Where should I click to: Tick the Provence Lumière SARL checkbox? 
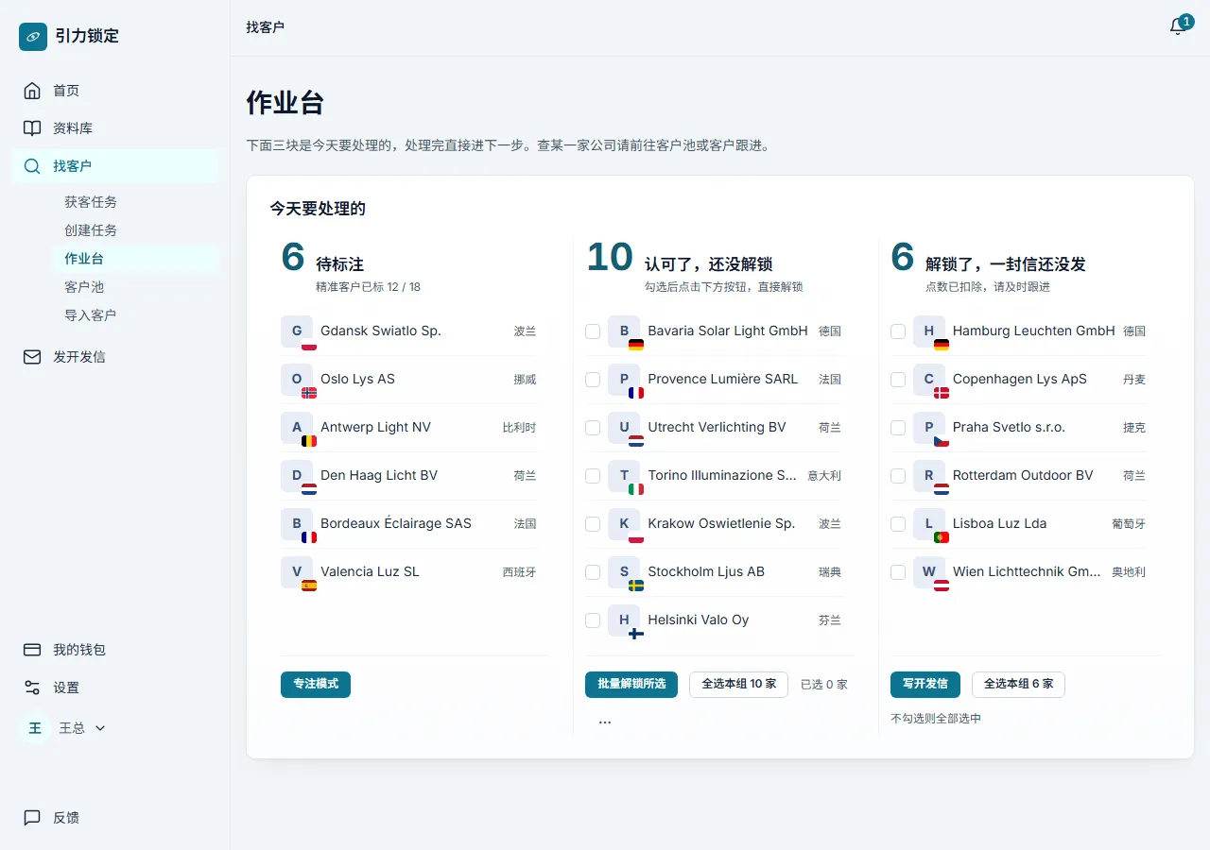(x=593, y=380)
